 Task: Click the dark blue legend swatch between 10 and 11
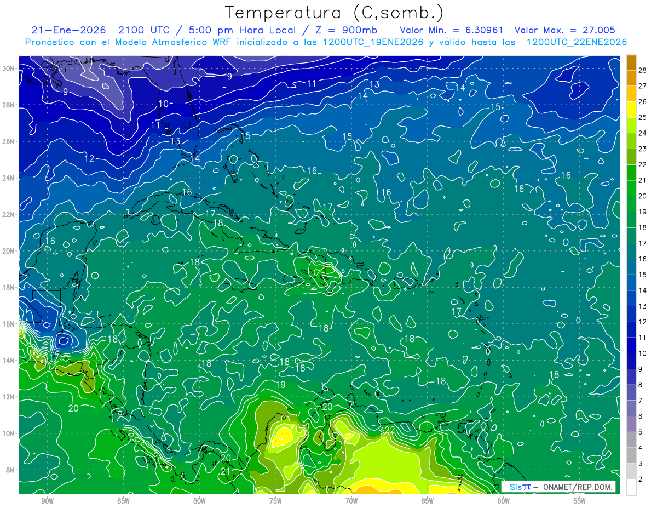[631, 345]
